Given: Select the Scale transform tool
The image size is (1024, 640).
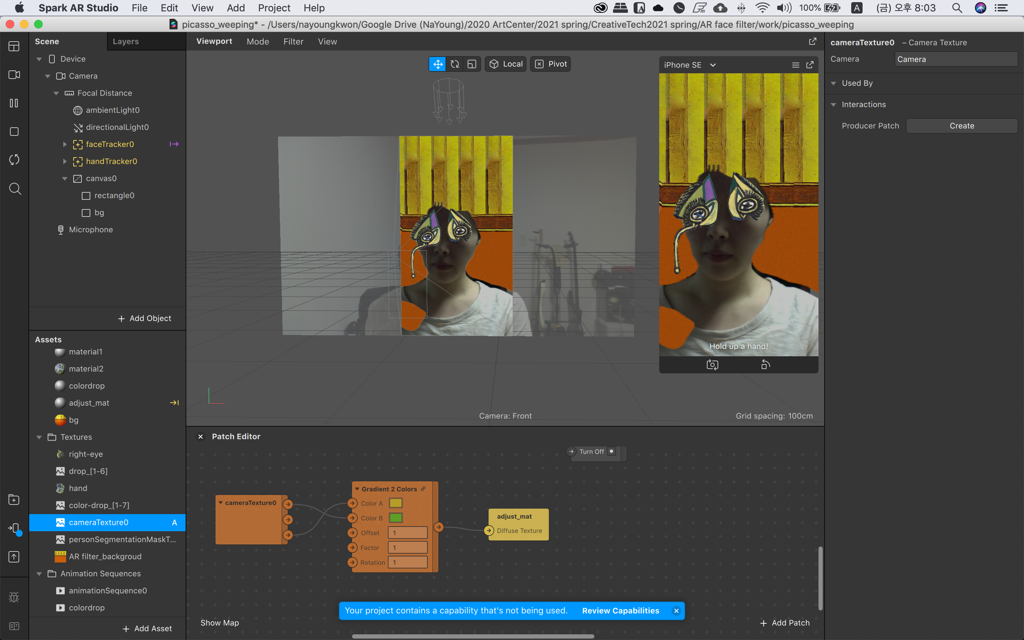Looking at the screenshot, I should click(471, 64).
